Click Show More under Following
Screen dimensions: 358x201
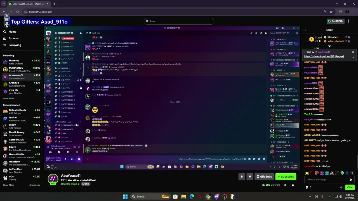(x=8, y=99)
